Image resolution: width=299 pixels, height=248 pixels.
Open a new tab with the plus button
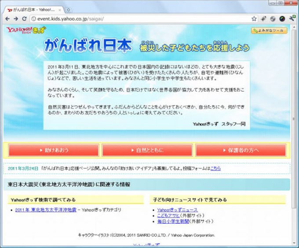[x=68, y=10]
